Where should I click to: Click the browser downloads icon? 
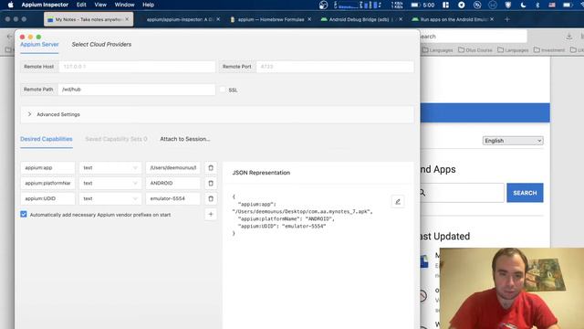click(x=569, y=37)
